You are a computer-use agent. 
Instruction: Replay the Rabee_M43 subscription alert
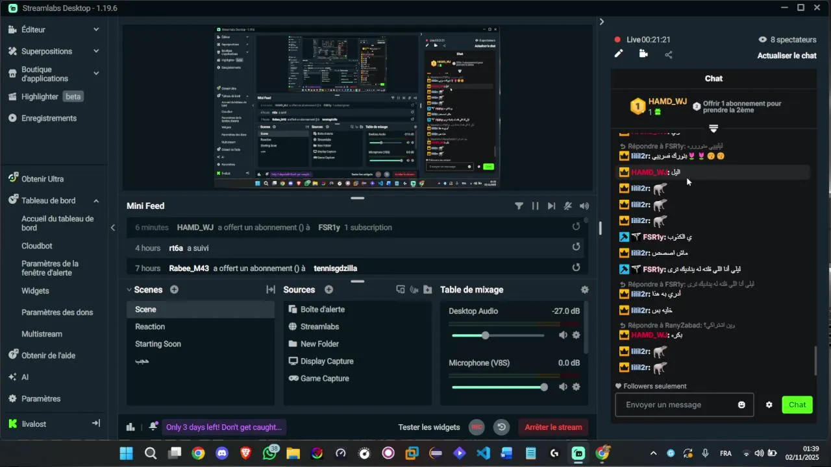pyautogui.click(x=576, y=267)
